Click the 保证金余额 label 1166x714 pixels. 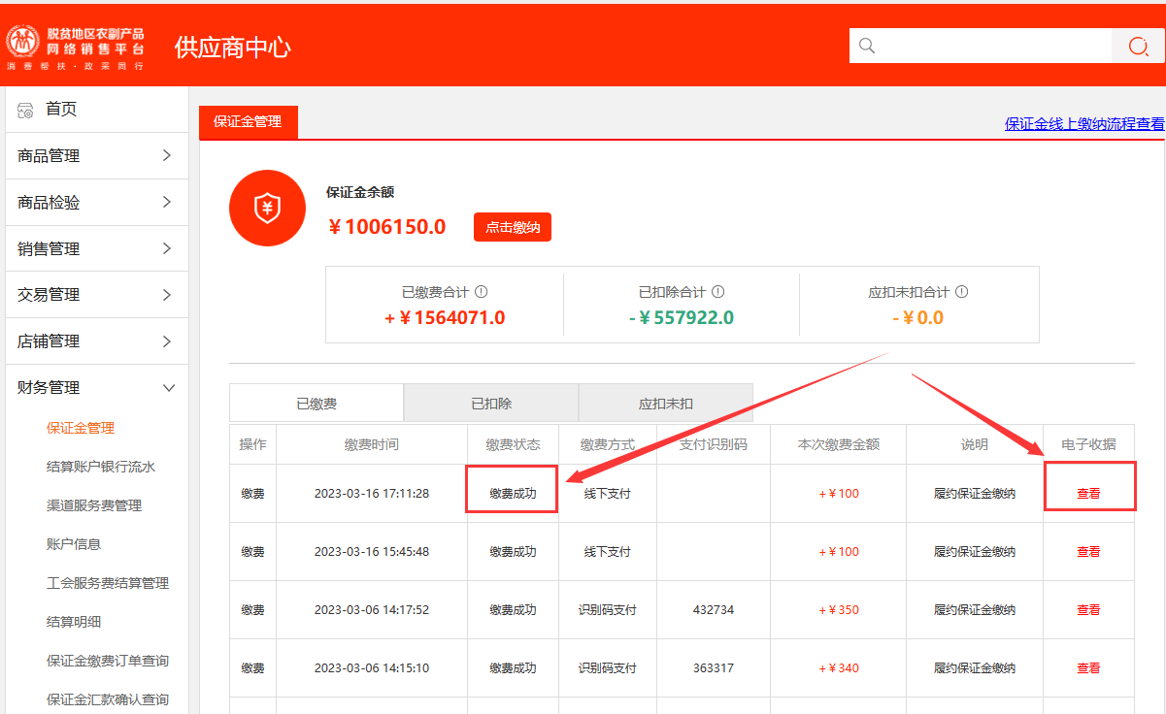[360, 192]
